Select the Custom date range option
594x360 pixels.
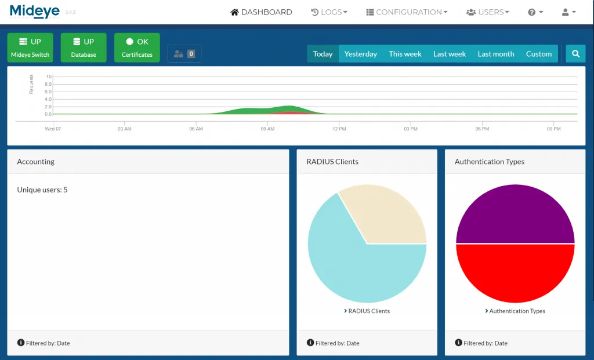click(538, 53)
